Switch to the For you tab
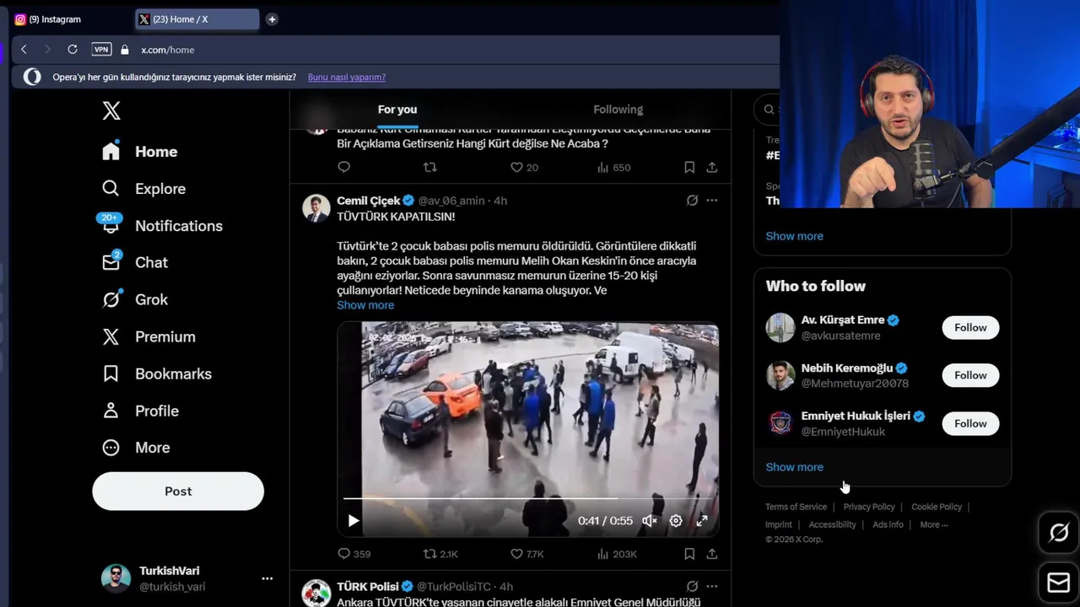 397,110
